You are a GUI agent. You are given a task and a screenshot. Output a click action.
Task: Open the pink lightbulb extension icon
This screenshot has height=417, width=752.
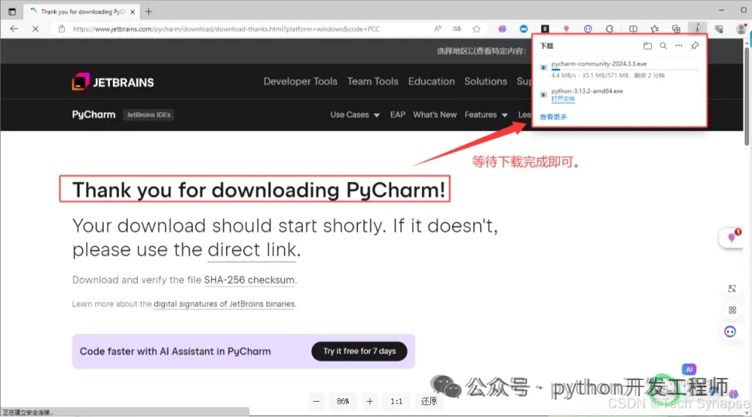point(566,29)
